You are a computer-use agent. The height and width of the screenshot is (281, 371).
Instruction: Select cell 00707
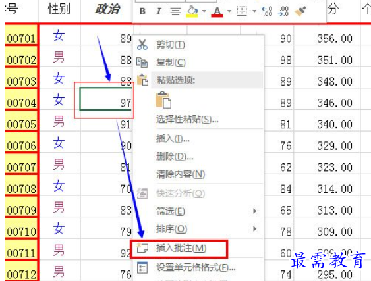pyautogui.click(x=21, y=164)
